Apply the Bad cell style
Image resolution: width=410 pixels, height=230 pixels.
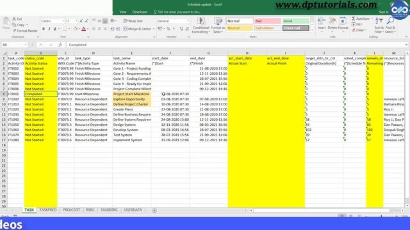268,21
